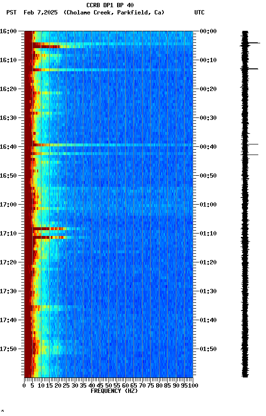Click the 16:00 PST time label

click(8, 31)
